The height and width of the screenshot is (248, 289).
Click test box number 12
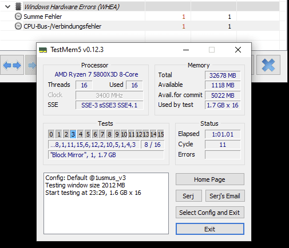[138, 134]
